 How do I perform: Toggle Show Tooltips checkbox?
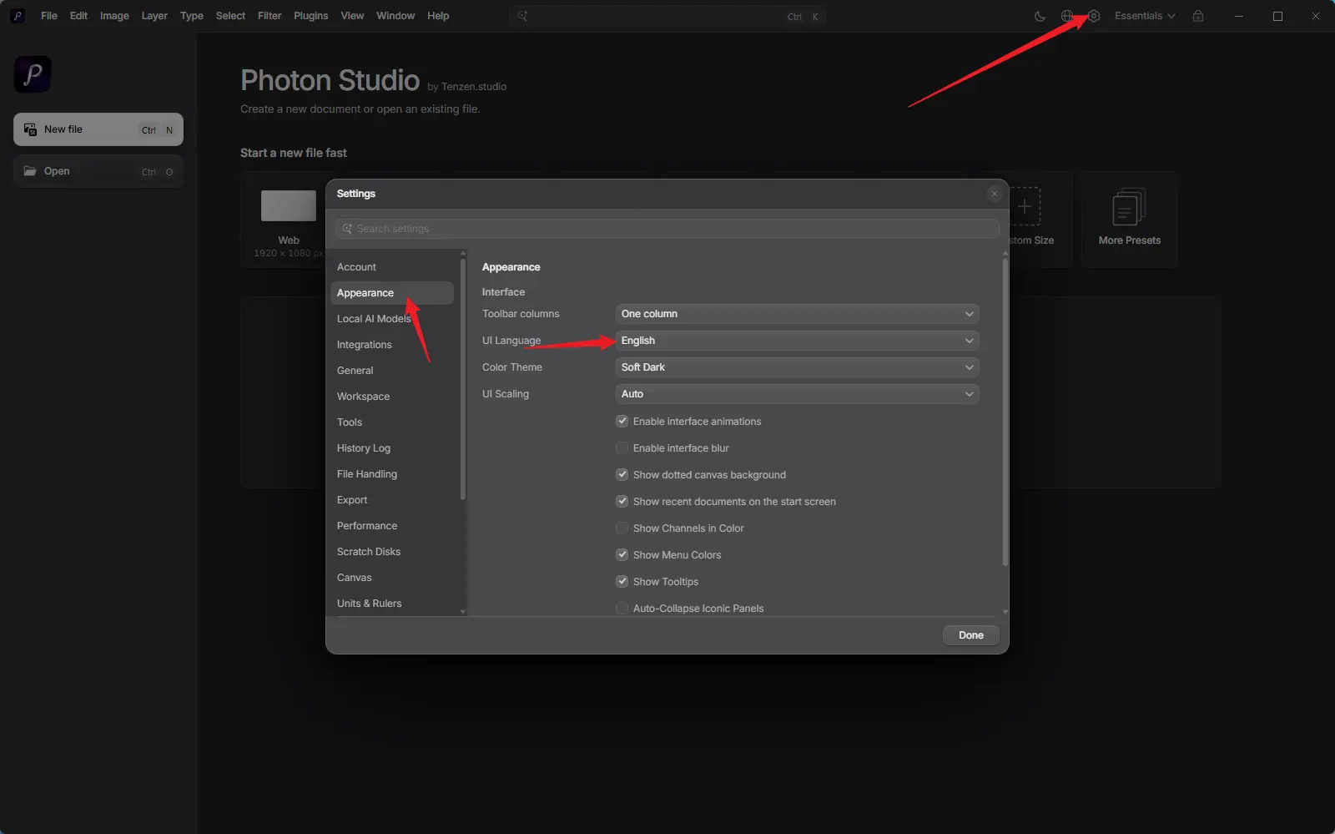tap(622, 582)
